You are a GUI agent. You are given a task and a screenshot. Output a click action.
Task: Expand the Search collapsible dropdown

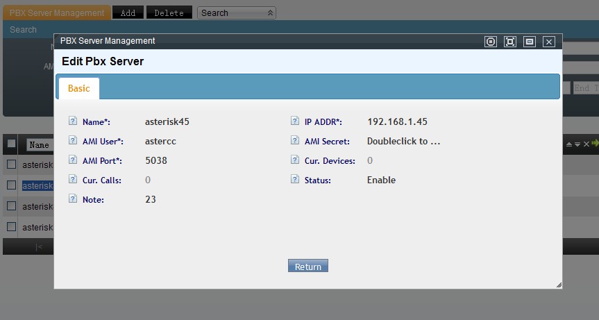coord(236,12)
